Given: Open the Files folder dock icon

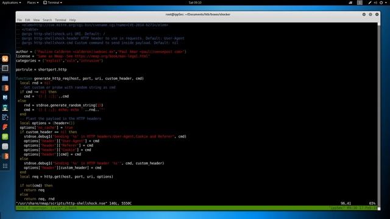Looking at the screenshot, I should pos(5,78).
